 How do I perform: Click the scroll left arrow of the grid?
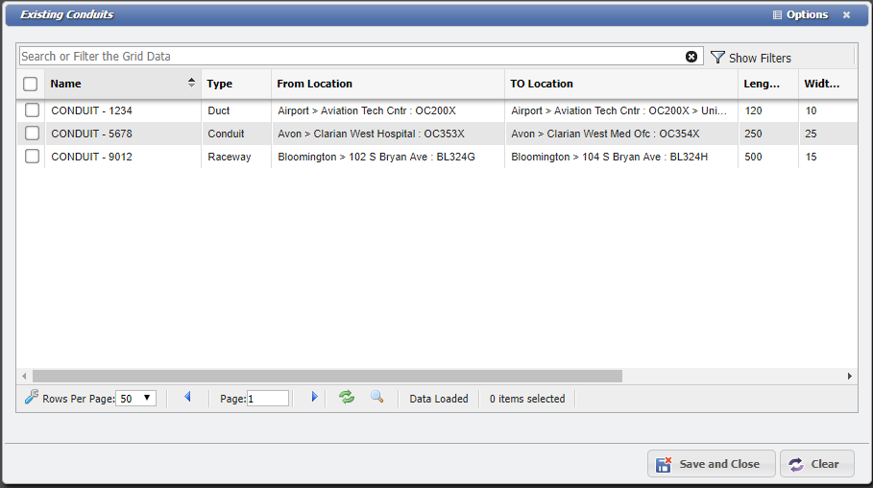(24, 376)
